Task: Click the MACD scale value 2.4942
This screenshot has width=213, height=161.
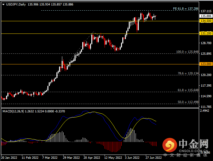Action: tap(205, 111)
